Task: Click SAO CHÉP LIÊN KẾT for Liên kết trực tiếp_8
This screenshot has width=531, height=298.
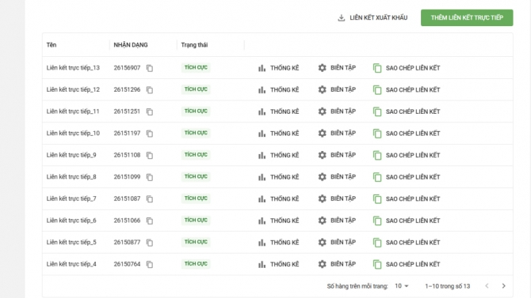Action: [x=407, y=177]
